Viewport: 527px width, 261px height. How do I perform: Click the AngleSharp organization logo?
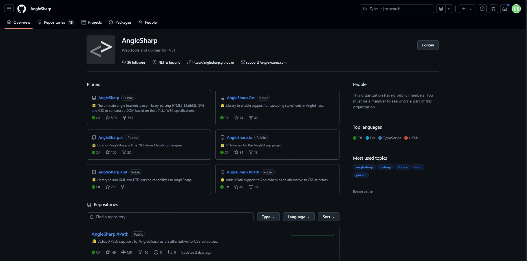[x=101, y=50]
